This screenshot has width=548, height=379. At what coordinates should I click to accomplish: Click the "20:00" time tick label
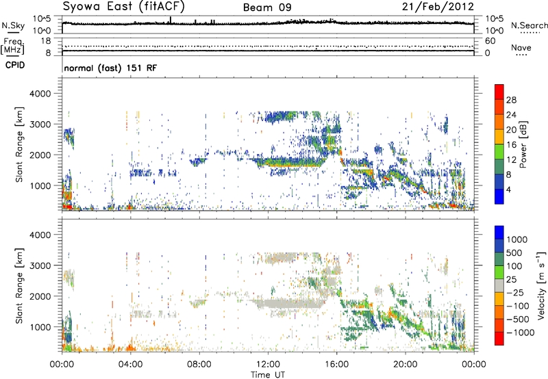click(405, 365)
